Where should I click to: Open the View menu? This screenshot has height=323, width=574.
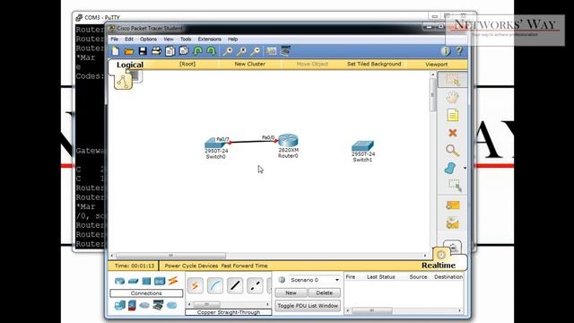[169, 39]
